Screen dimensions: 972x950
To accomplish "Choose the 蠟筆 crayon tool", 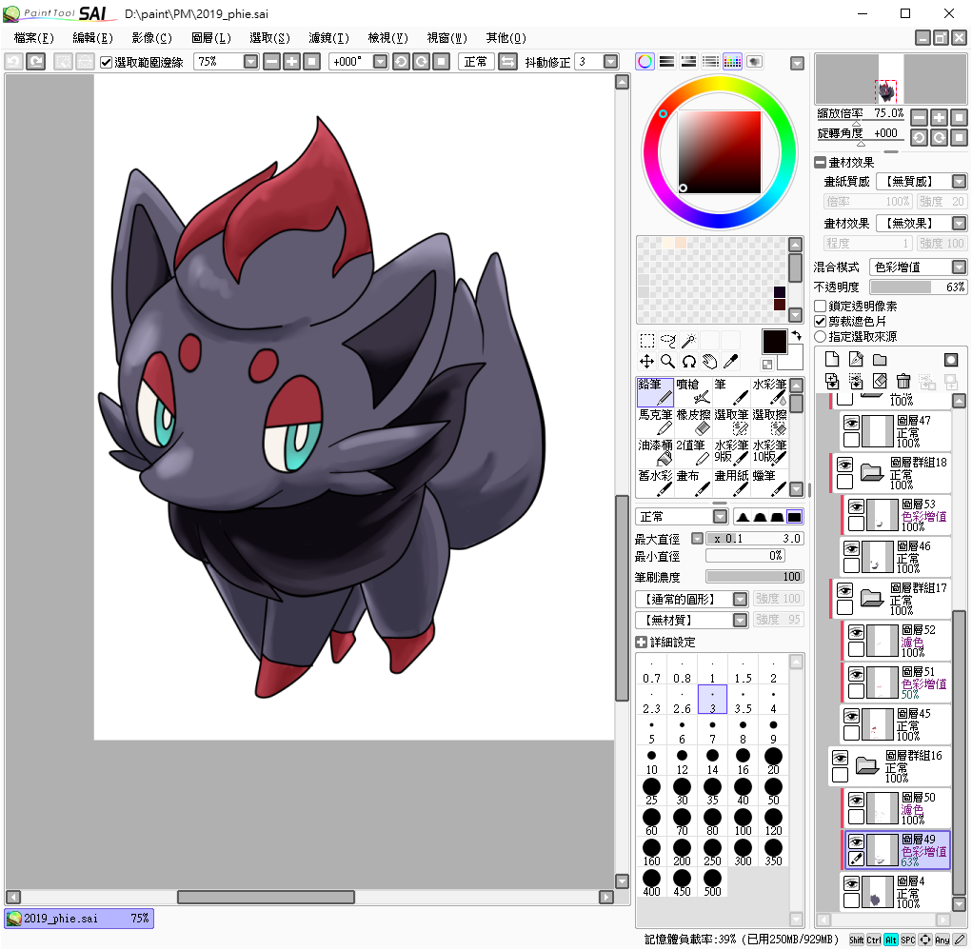I will click(x=769, y=483).
